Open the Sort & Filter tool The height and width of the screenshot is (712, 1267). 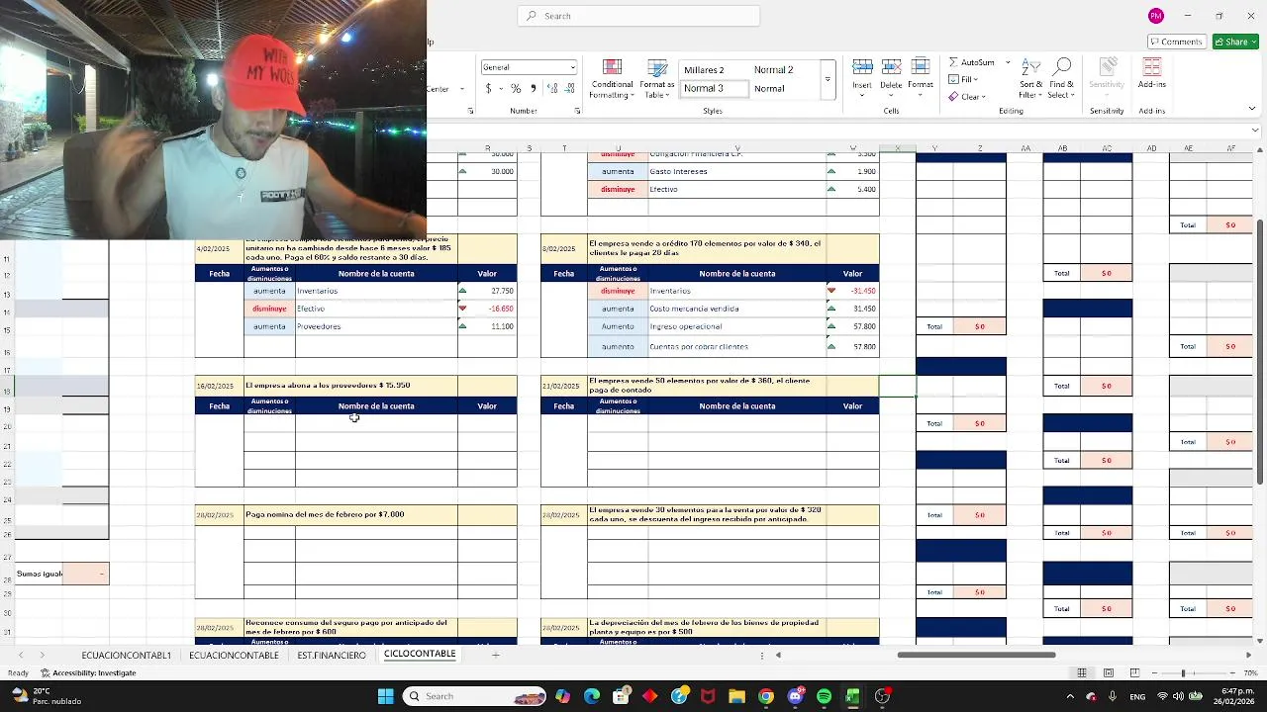[1030, 78]
